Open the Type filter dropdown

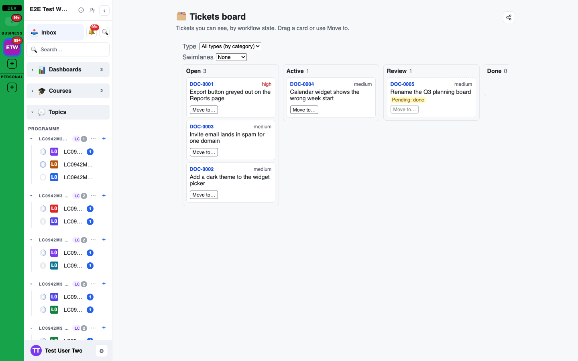tap(230, 47)
